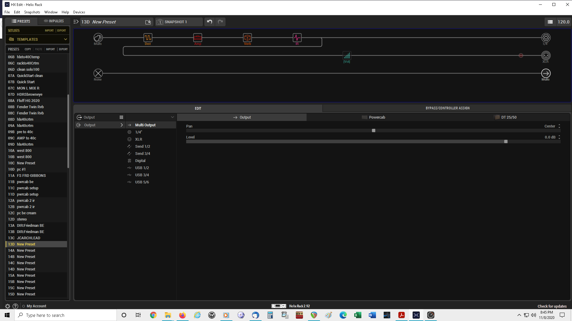
Task: Click the XLR output block icon
Action: [545, 56]
